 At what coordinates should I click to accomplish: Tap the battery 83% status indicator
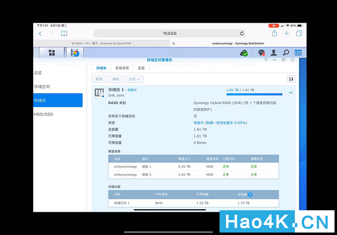(x=296, y=26)
